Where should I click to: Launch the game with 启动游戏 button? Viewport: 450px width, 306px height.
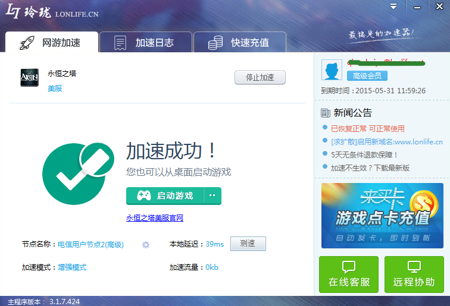click(165, 196)
